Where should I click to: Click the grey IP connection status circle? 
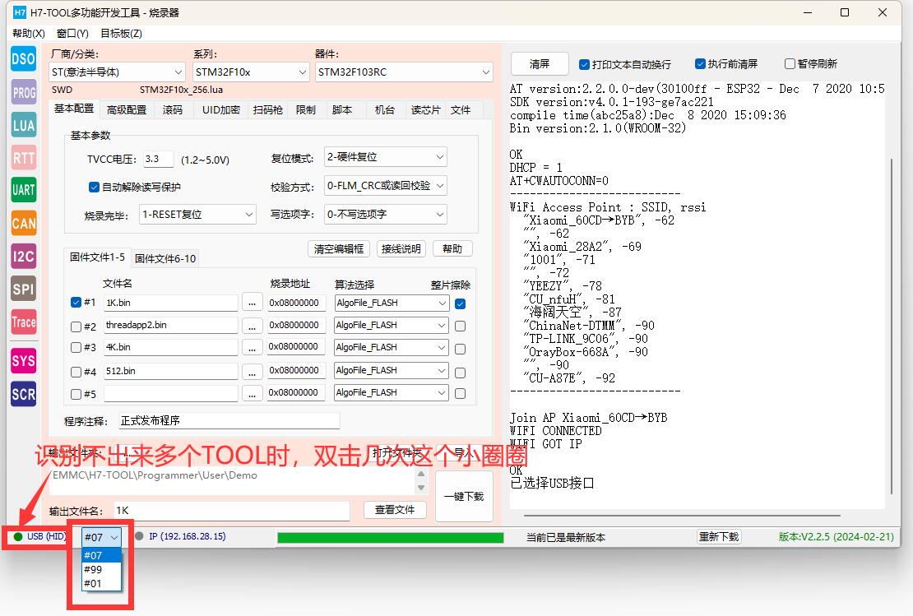tap(139, 535)
